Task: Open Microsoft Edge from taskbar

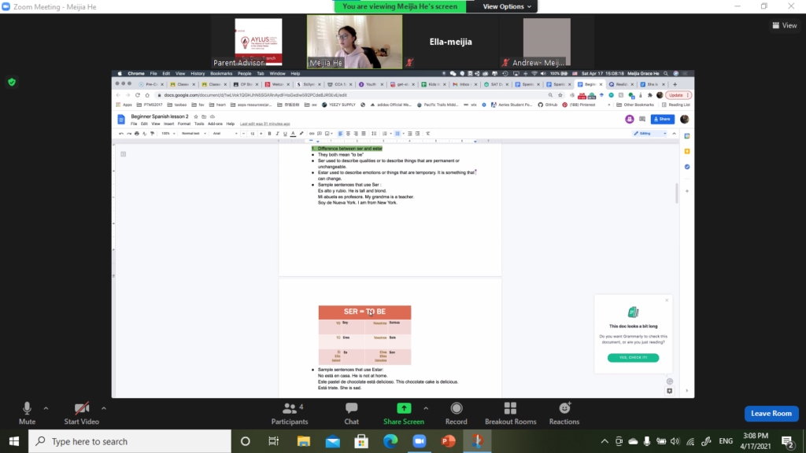Action: [x=390, y=441]
